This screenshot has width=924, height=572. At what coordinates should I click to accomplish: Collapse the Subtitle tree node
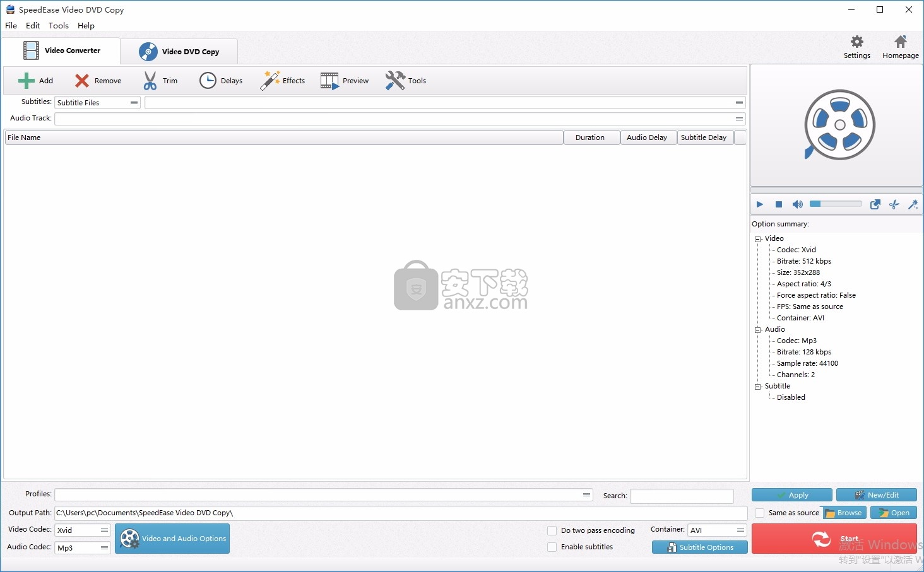coord(758,387)
